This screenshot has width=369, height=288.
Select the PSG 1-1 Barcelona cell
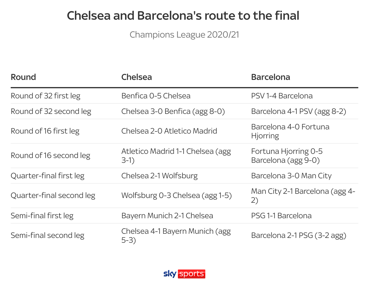pos(281,216)
